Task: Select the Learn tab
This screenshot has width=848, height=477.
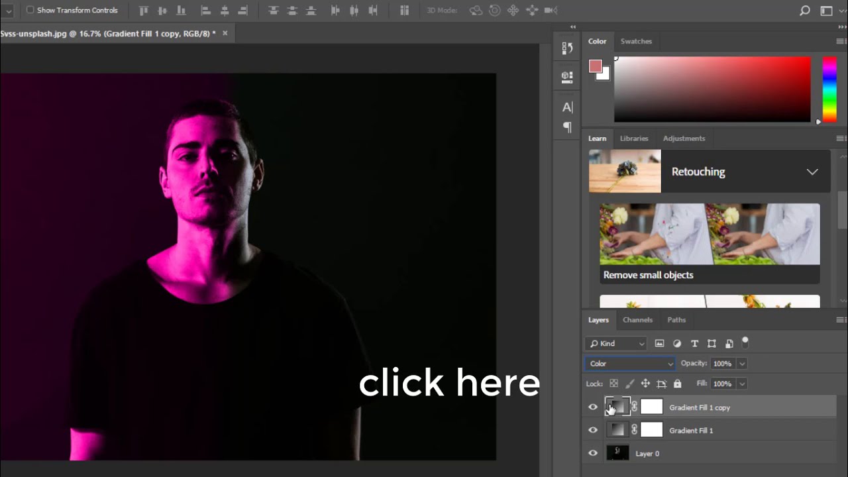Action: pos(597,138)
